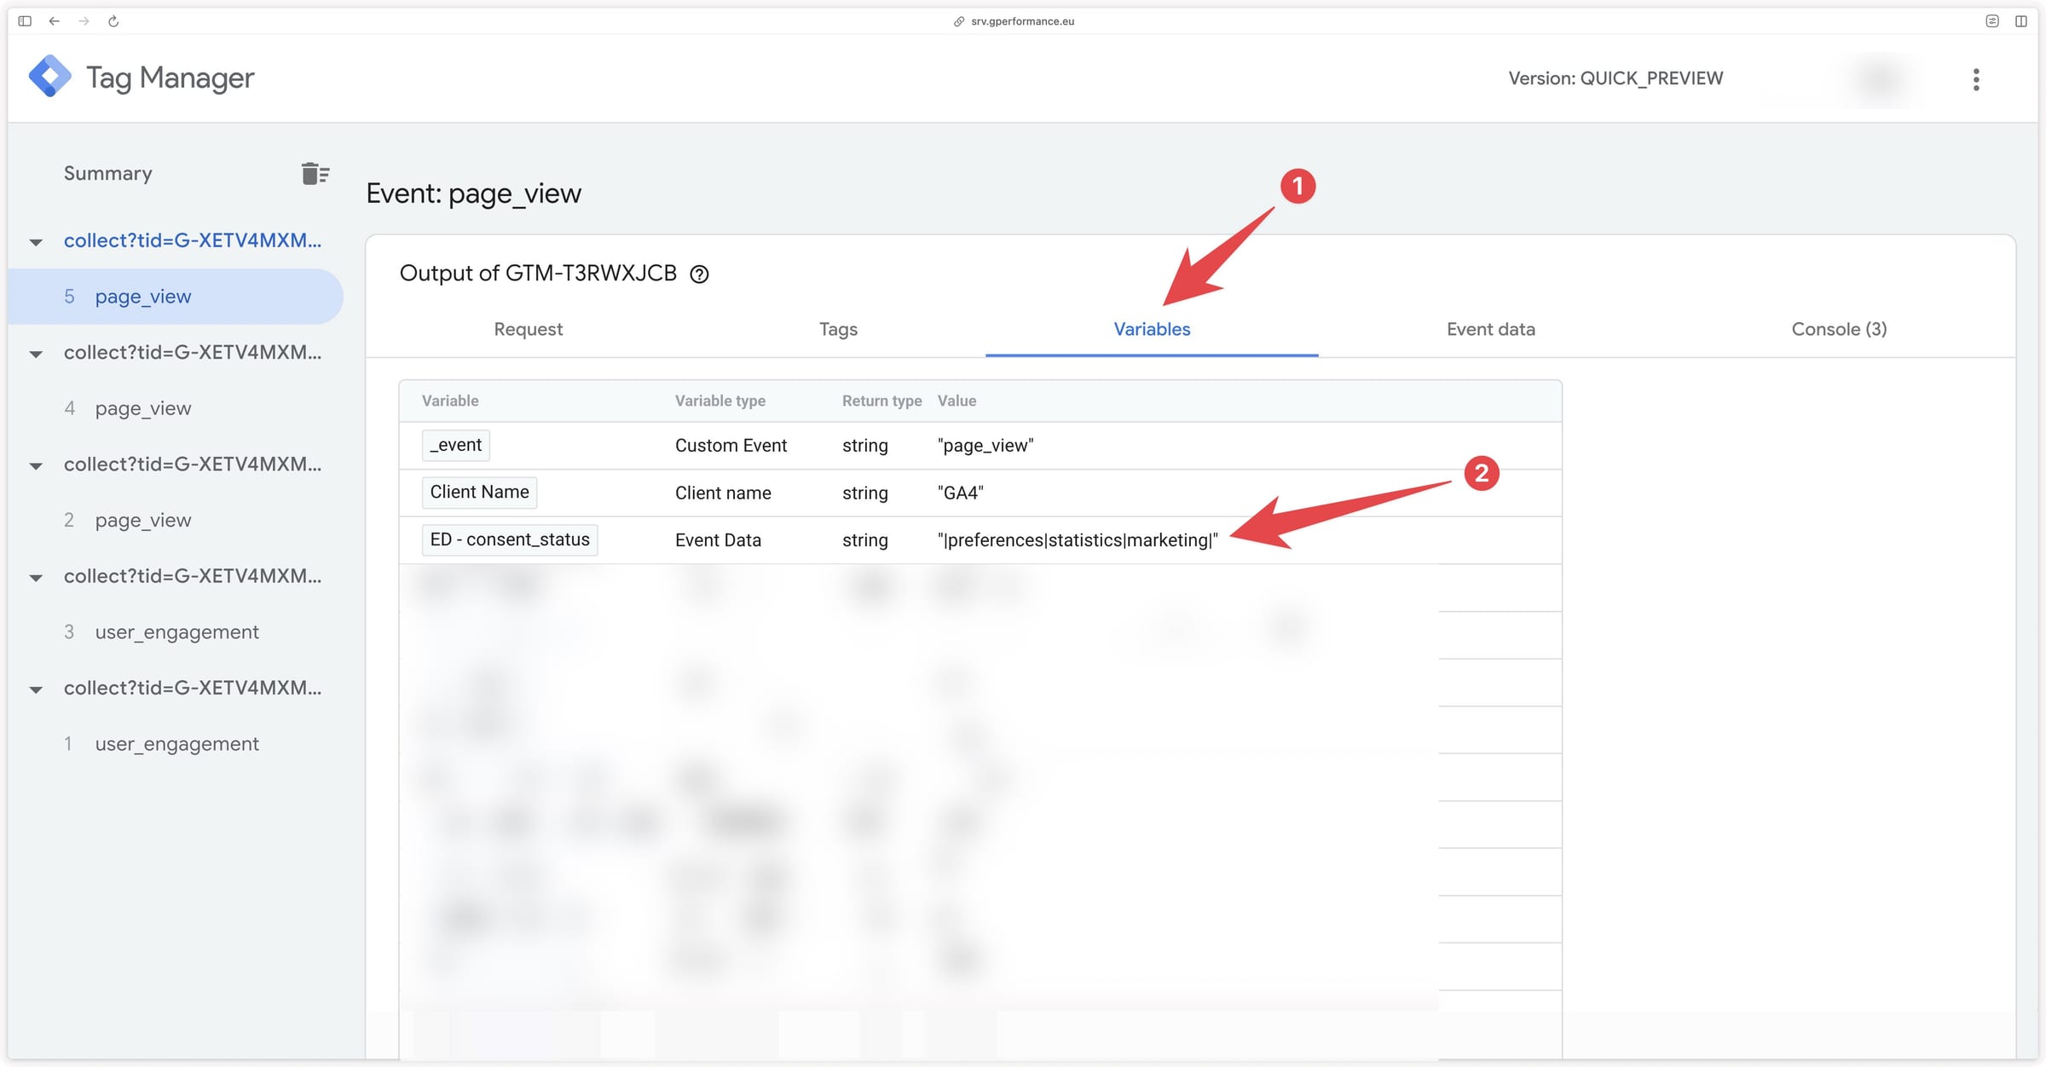The width and height of the screenshot is (2046, 1067).
Task: Open the Event data tab
Action: click(x=1490, y=329)
